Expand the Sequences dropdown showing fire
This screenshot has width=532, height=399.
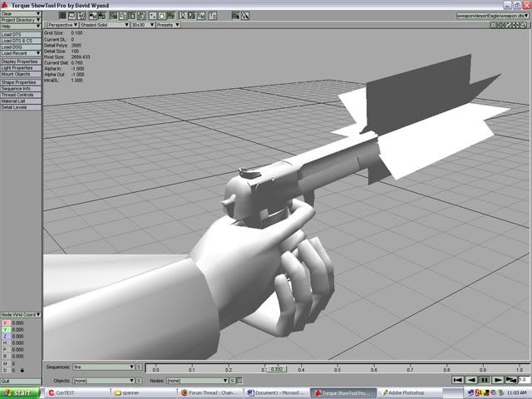pyautogui.click(x=102, y=367)
